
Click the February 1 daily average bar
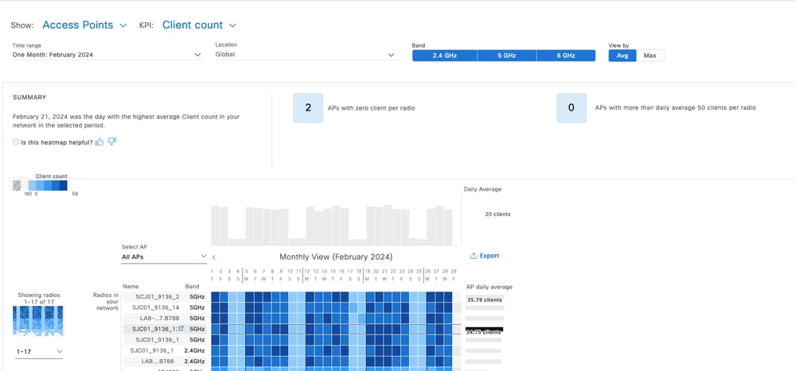(x=215, y=226)
